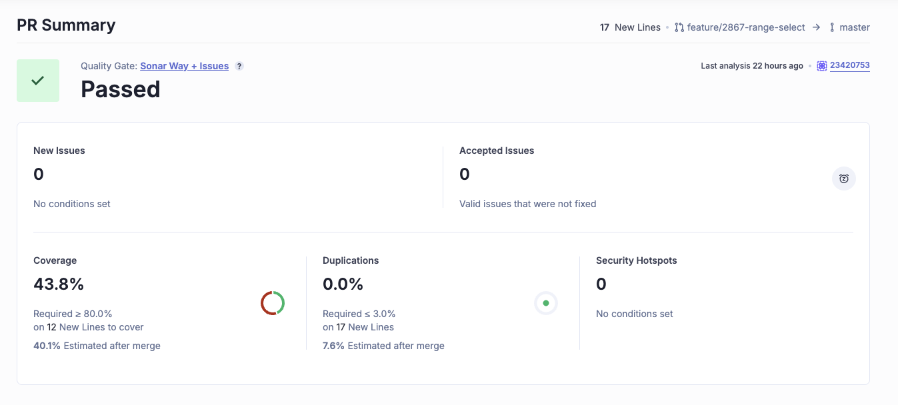
Task: Open the 43.8% coverage value
Action: pos(59,284)
